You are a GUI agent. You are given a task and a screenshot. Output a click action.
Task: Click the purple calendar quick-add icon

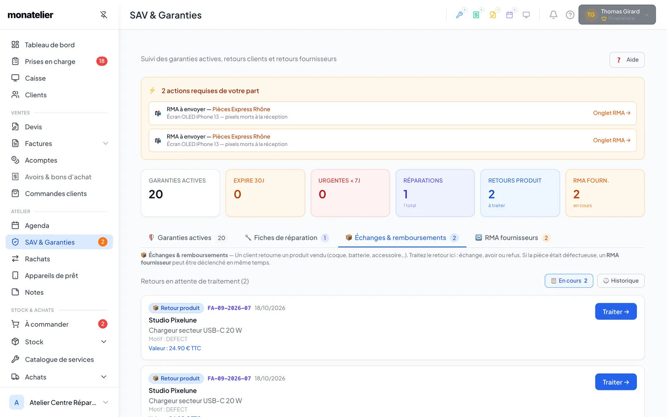509,15
